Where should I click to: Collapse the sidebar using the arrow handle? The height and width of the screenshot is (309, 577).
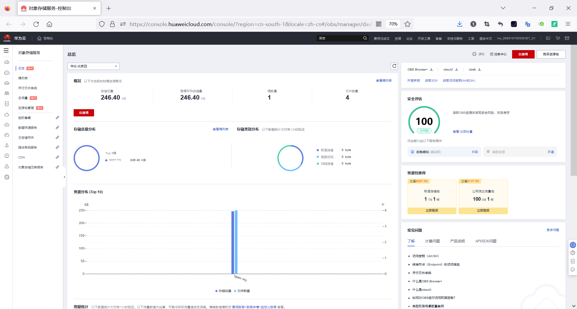(64, 177)
